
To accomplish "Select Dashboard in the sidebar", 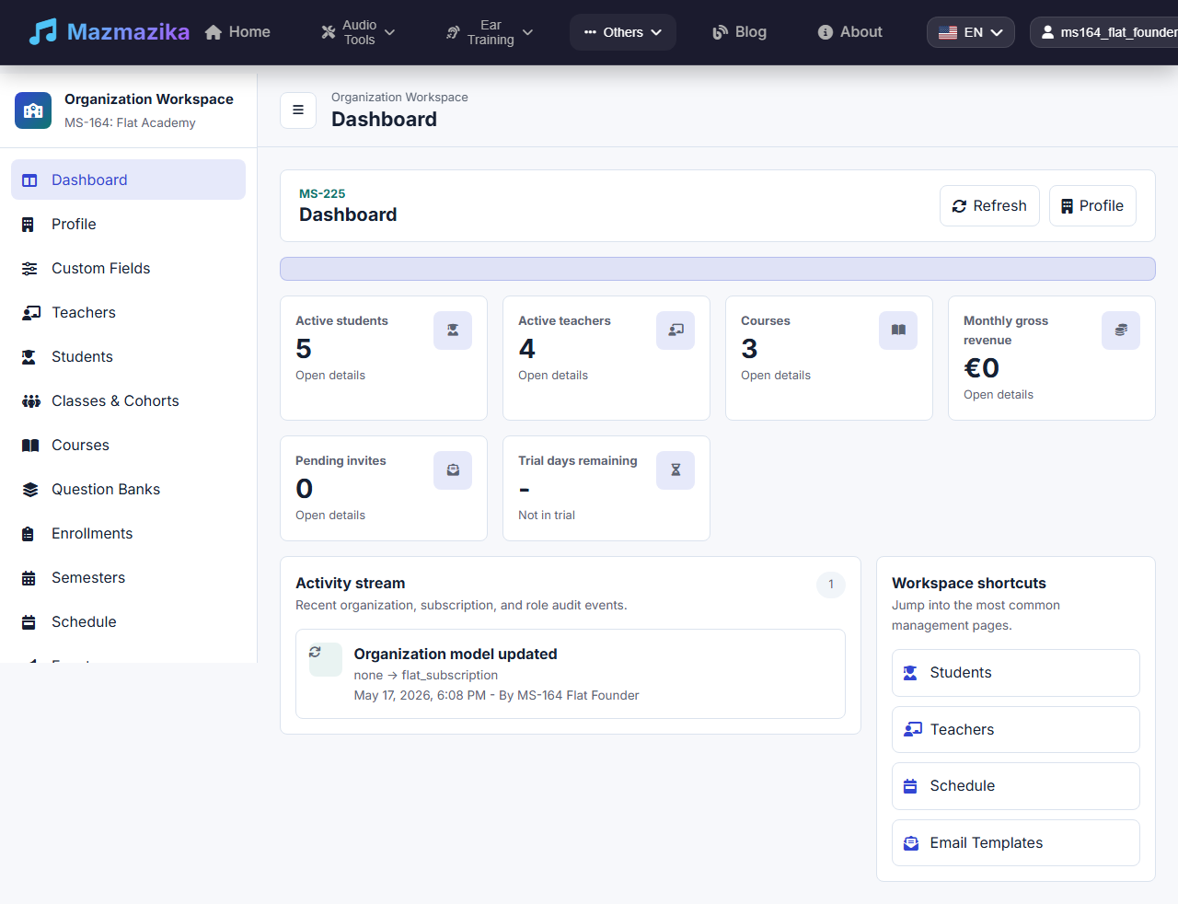I will tap(128, 180).
